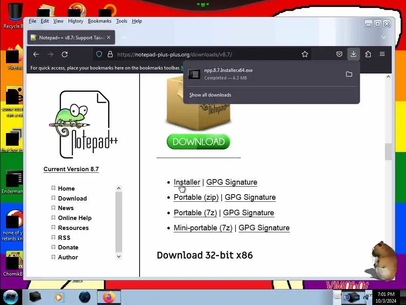Open the Firefox desktop shortcut
The height and width of the screenshot is (305, 406).
click(x=15, y=58)
